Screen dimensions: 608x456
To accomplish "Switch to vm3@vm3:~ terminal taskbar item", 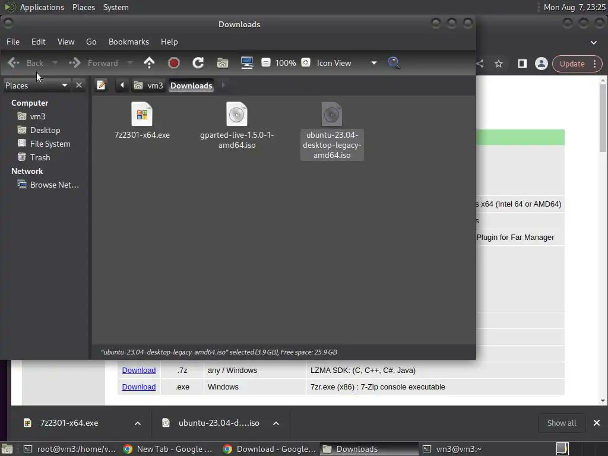I will (452, 449).
